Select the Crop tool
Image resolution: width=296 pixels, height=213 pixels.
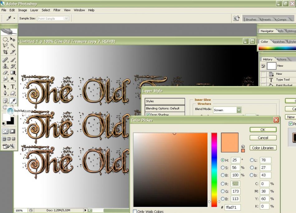click(5, 52)
